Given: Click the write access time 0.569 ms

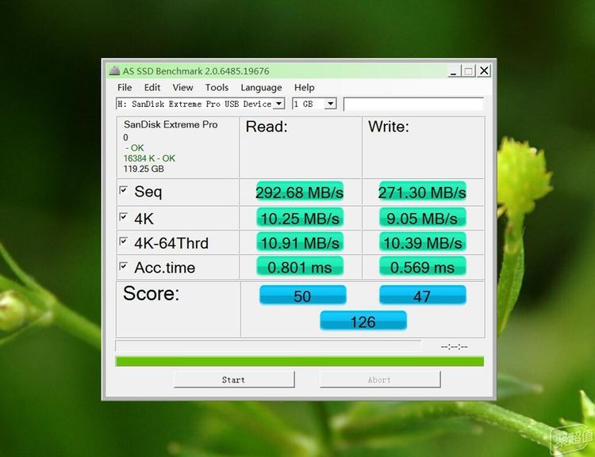Looking at the screenshot, I should (x=422, y=267).
